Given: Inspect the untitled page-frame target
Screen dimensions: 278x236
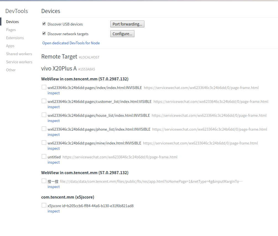Looking at the screenshot, I should pos(54,162).
